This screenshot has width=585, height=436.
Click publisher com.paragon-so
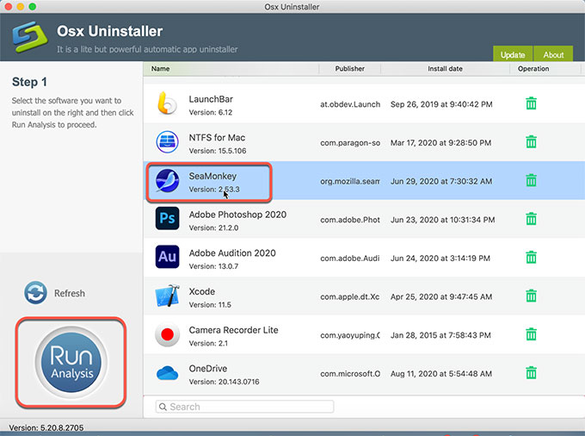pos(350,143)
